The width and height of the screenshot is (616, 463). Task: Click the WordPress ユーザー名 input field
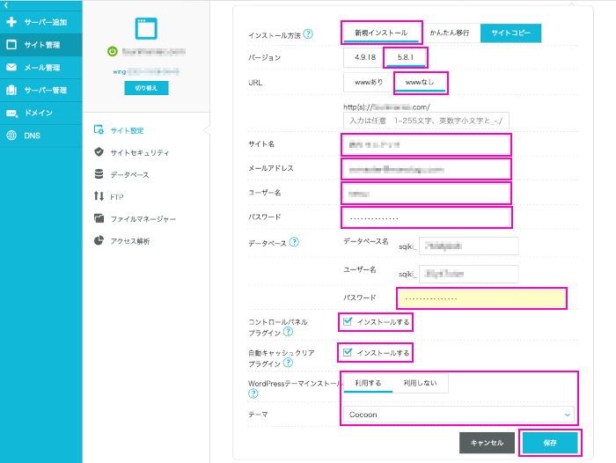(426, 194)
